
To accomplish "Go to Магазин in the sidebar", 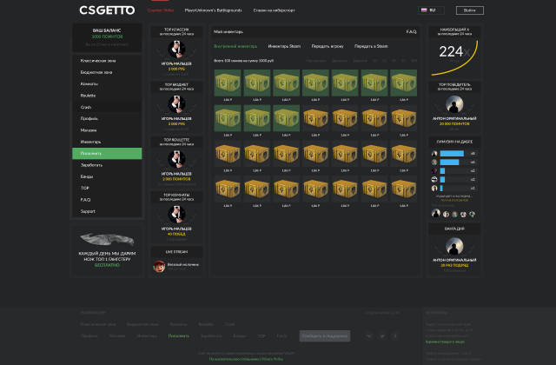I will pyautogui.click(x=107, y=130).
